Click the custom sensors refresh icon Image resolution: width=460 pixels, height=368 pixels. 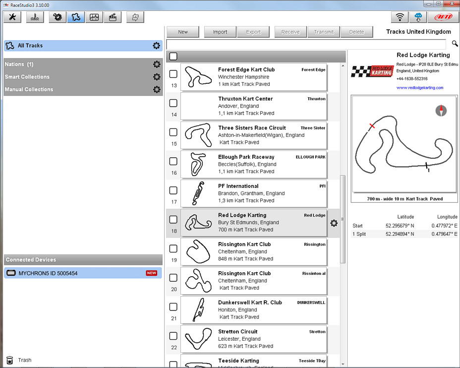[x=135, y=17]
